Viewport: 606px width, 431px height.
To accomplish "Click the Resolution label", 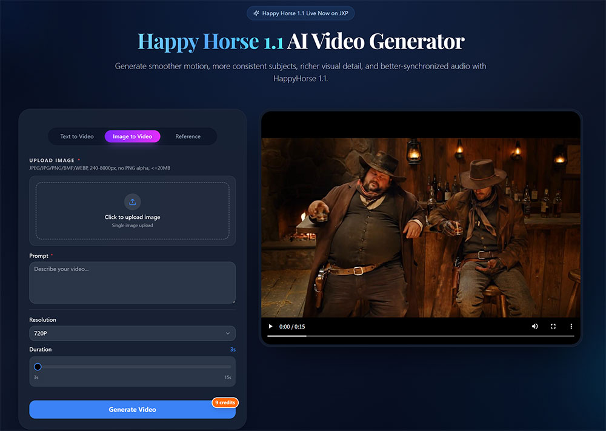I will coord(42,319).
